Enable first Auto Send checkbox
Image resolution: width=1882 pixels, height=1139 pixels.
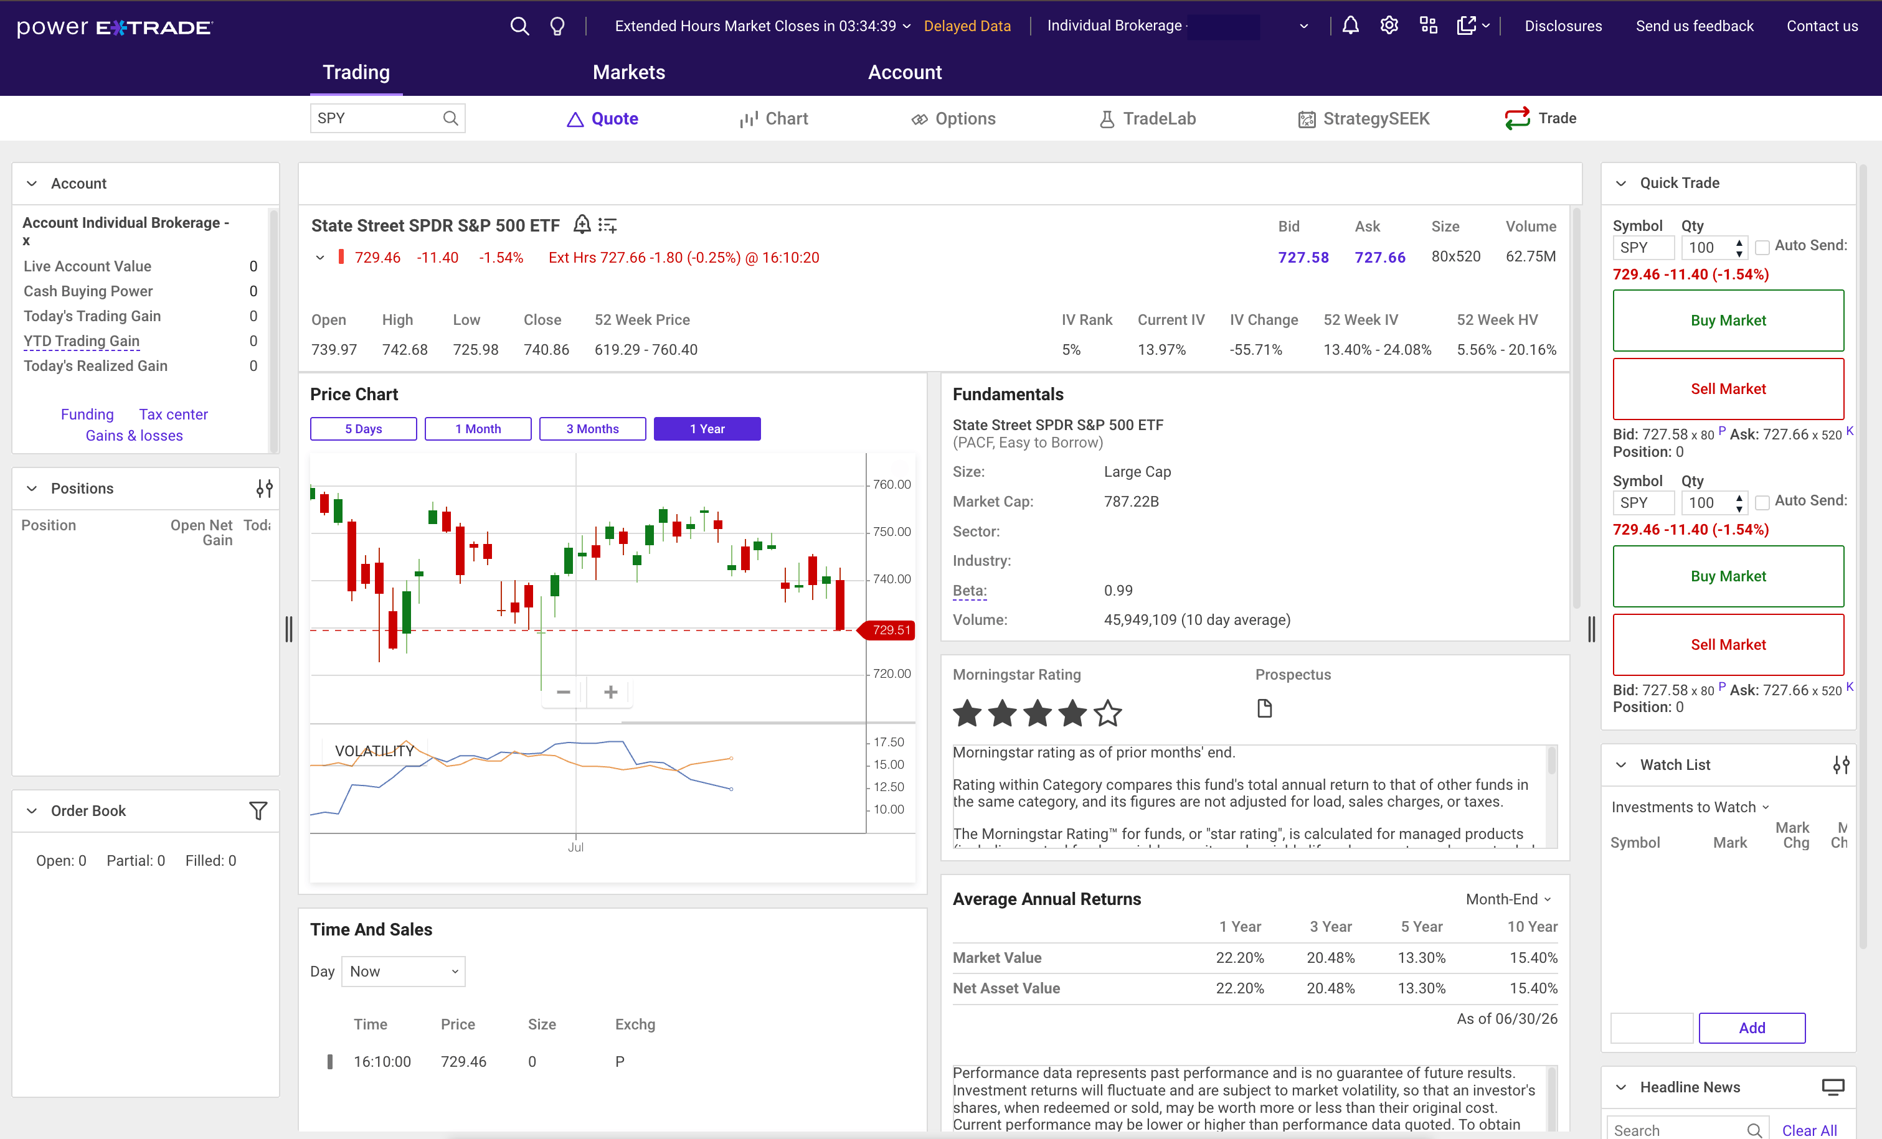point(1762,247)
